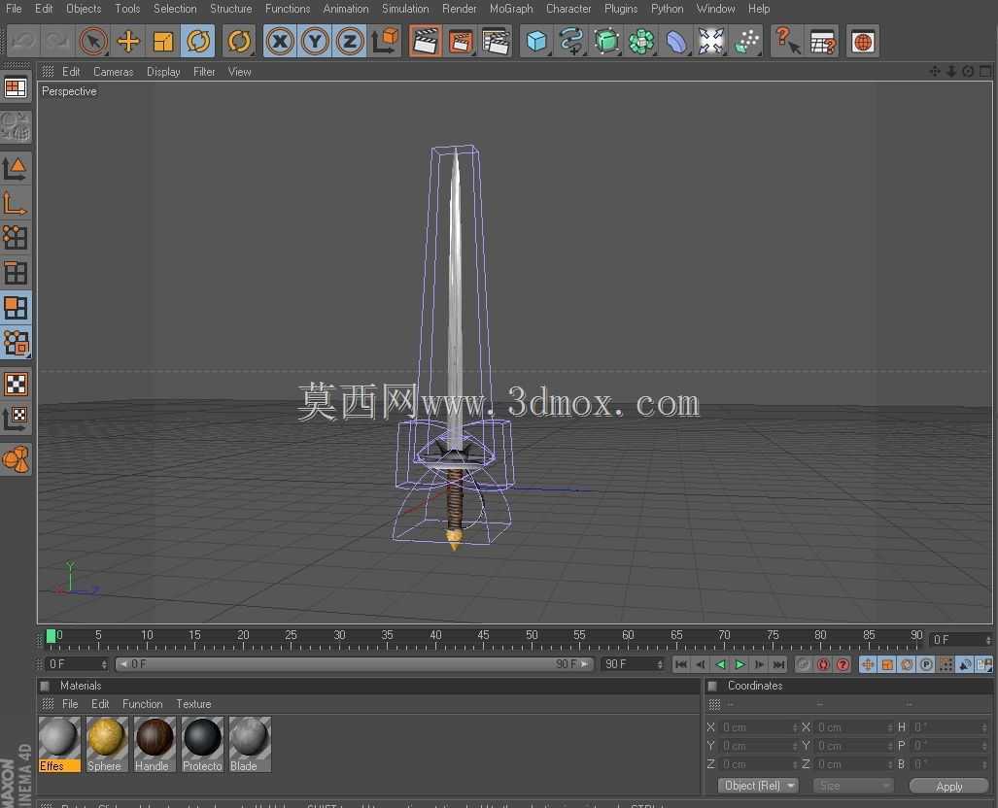
Task: Open the spline tools icon
Action: pyautogui.click(x=571, y=42)
